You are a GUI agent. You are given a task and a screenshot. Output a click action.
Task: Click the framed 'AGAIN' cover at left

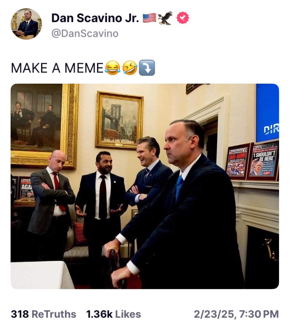point(27,188)
